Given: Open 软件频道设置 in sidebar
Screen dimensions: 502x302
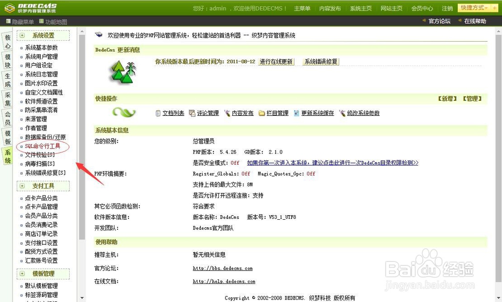Looking at the screenshot, I should click(41, 101).
